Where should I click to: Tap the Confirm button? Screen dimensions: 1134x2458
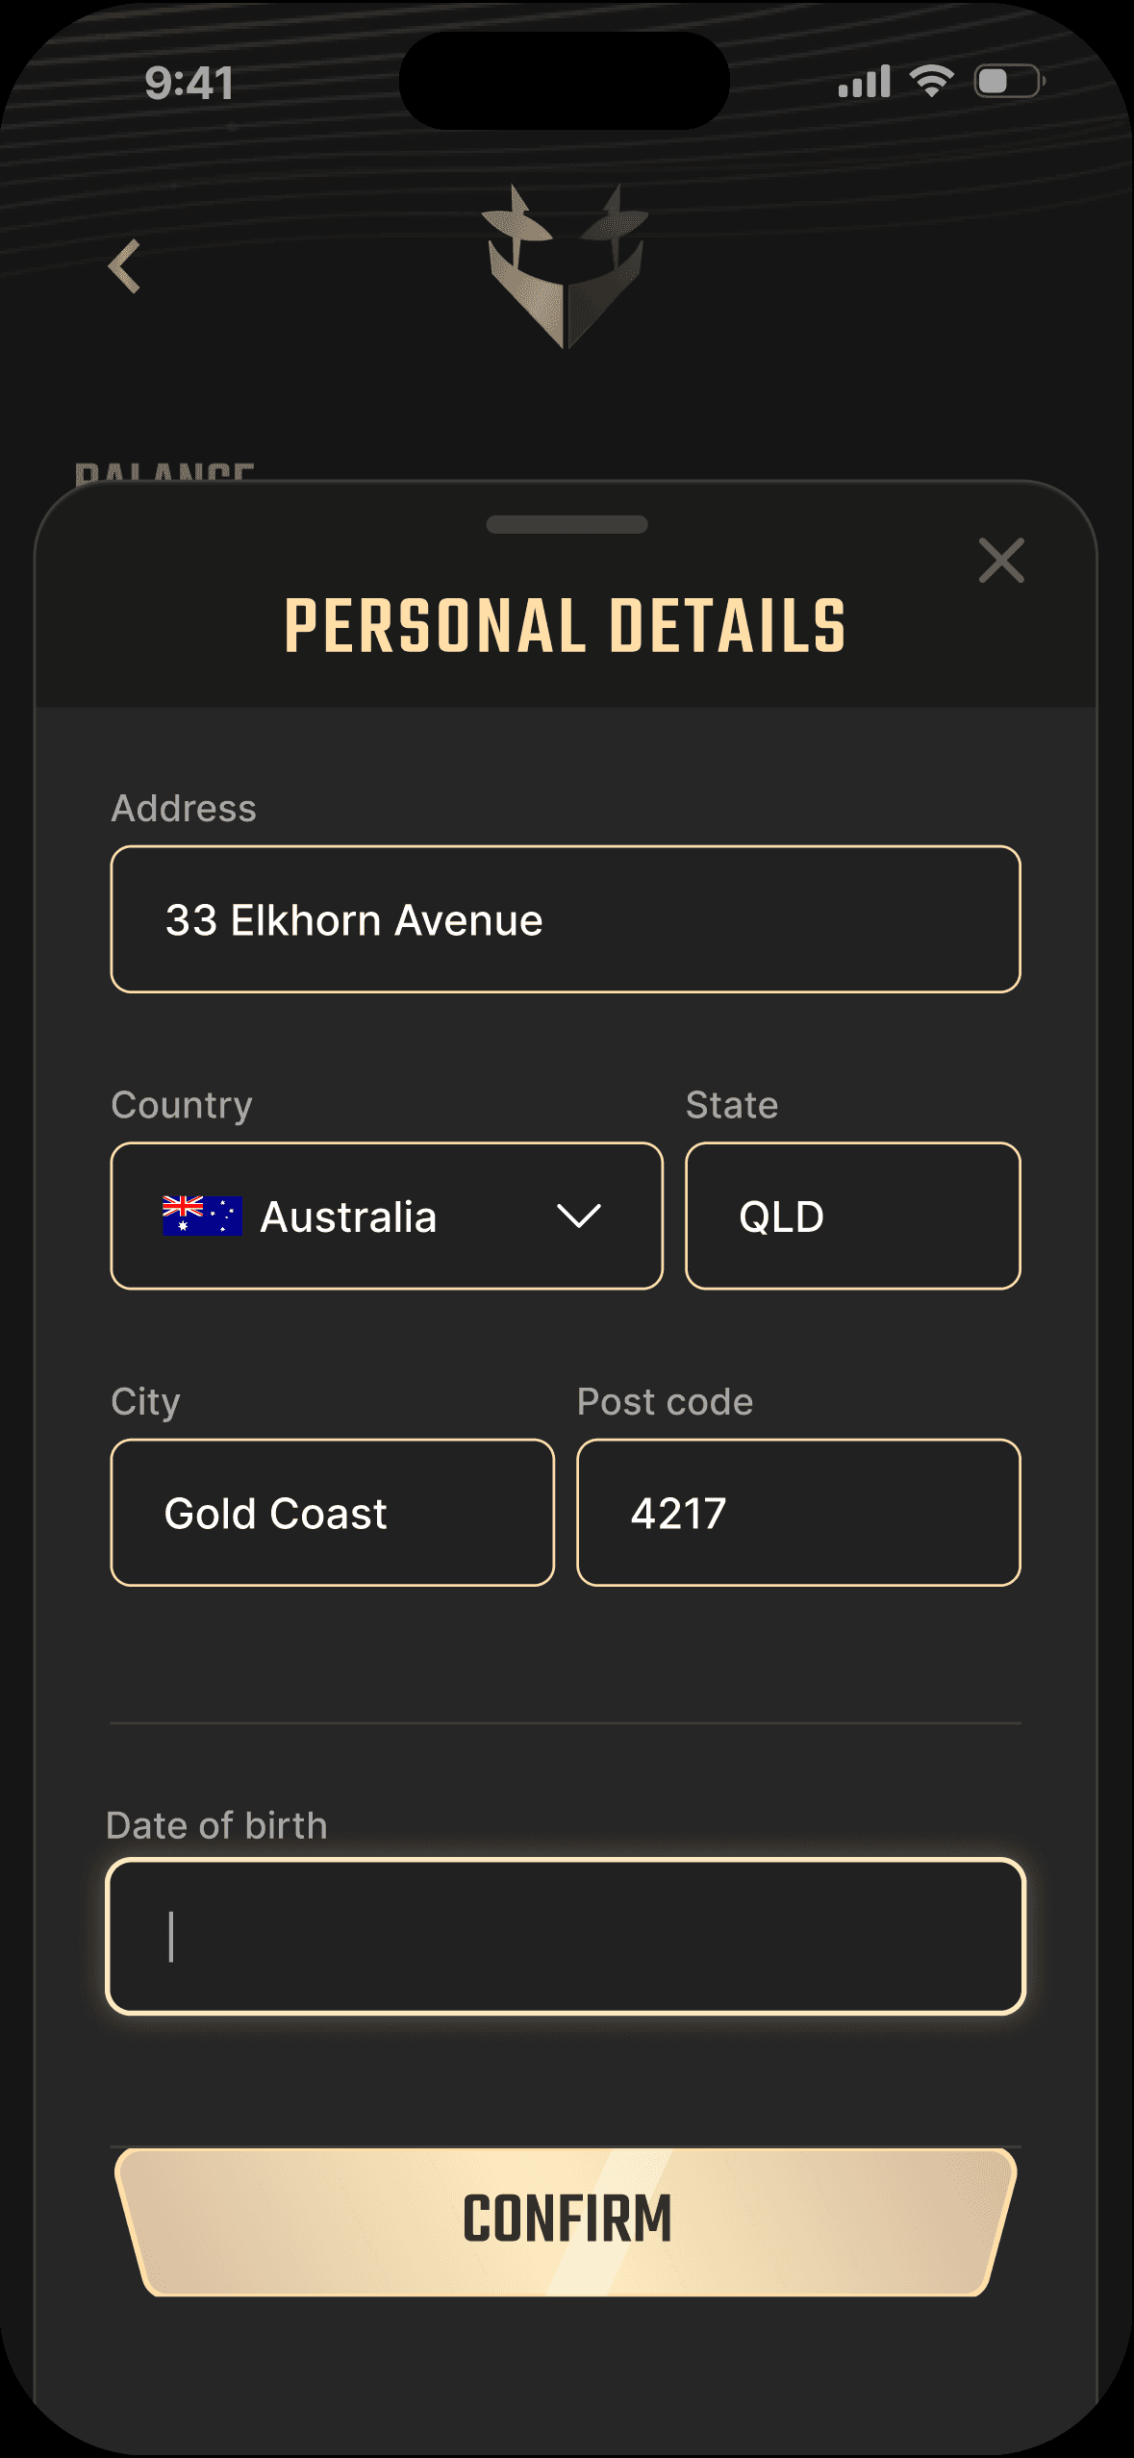pyautogui.click(x=566, y=2221)
